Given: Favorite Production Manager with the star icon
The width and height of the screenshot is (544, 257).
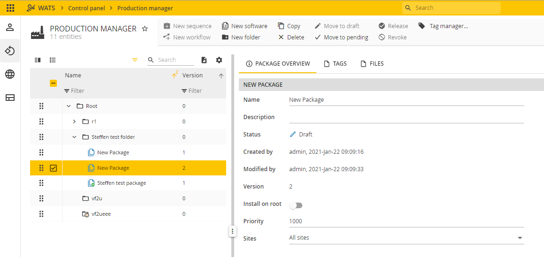Looking at the screenshot, I should click(x=145, y=29).
